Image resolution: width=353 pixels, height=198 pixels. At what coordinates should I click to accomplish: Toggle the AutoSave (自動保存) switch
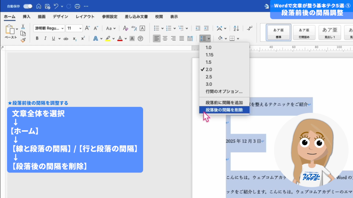(x=28, y=6)
